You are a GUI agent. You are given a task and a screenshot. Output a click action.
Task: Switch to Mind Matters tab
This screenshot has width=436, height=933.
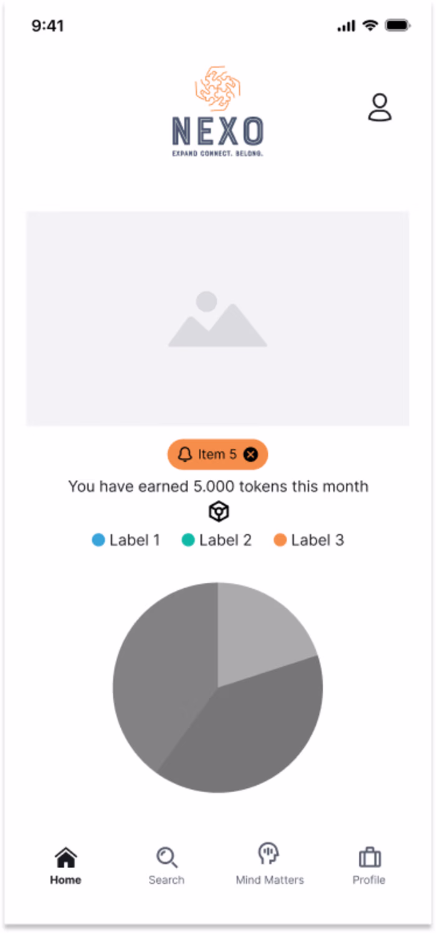click(270, 865)
